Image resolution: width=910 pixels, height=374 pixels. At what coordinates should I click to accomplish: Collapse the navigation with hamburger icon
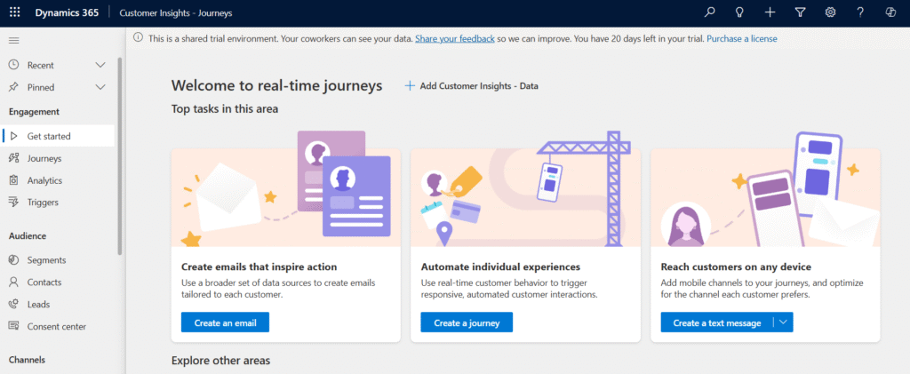[x=13, y=41]
